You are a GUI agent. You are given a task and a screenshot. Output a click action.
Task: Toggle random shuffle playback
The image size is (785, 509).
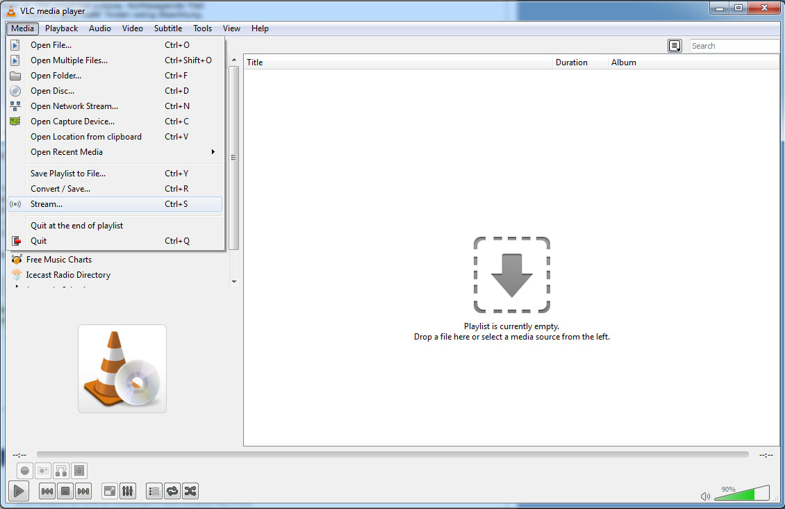point(190,492)
